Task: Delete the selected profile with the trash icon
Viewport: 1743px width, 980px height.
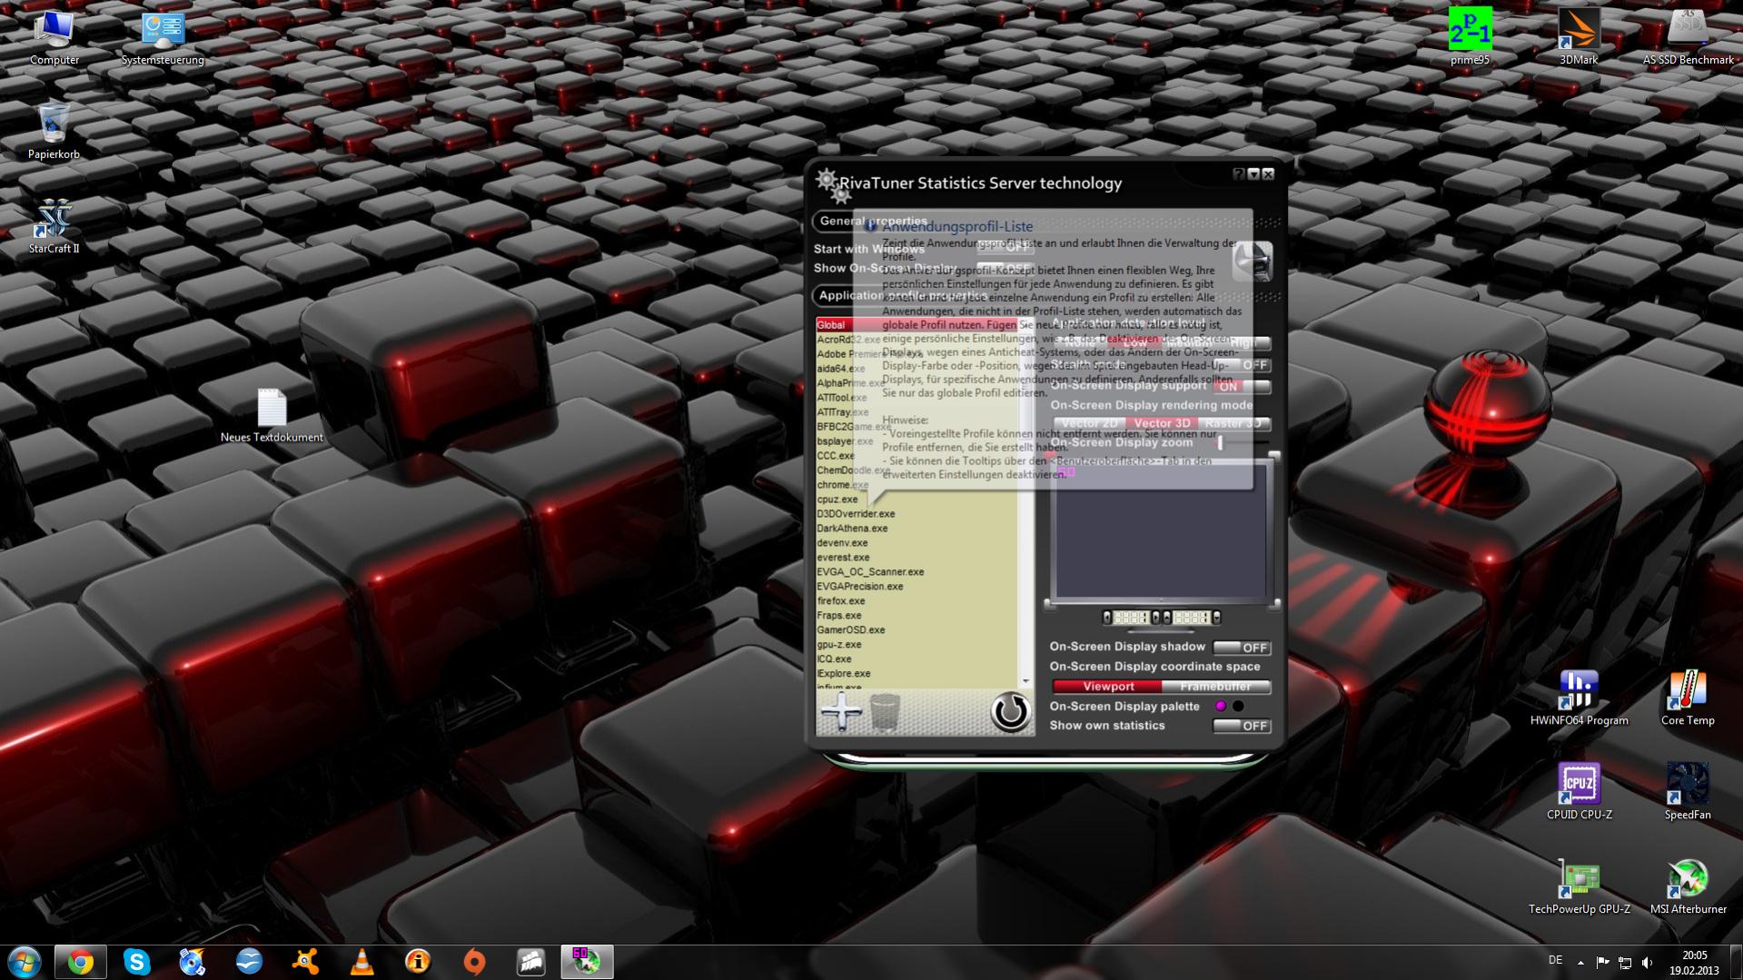Action: (x=885, y=712)
